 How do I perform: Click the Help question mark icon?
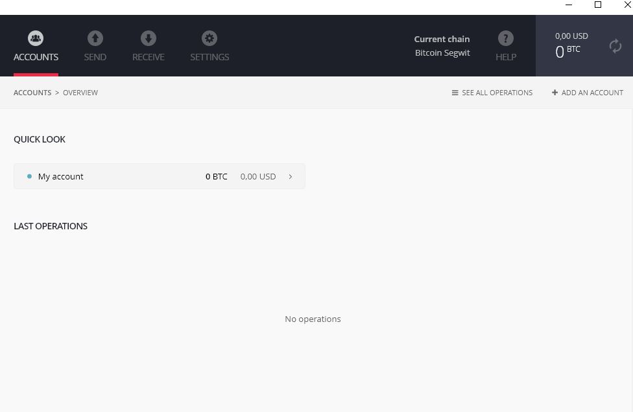coord(505,39)
